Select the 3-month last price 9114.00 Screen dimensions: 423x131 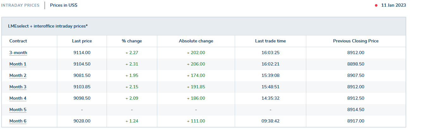pyautogui.click(x=82, y=53)
